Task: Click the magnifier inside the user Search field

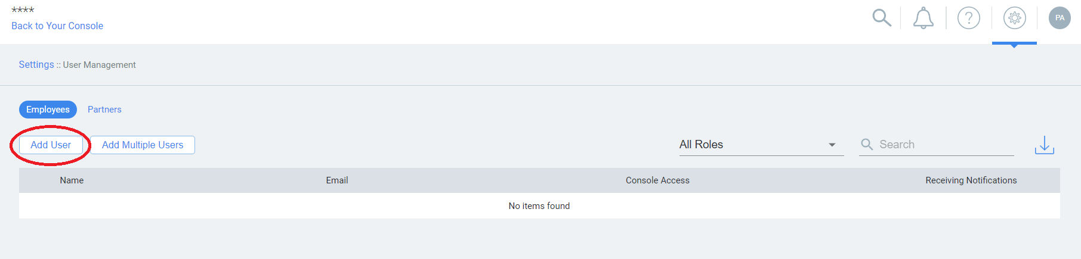Action: click(x=867, y=144)
